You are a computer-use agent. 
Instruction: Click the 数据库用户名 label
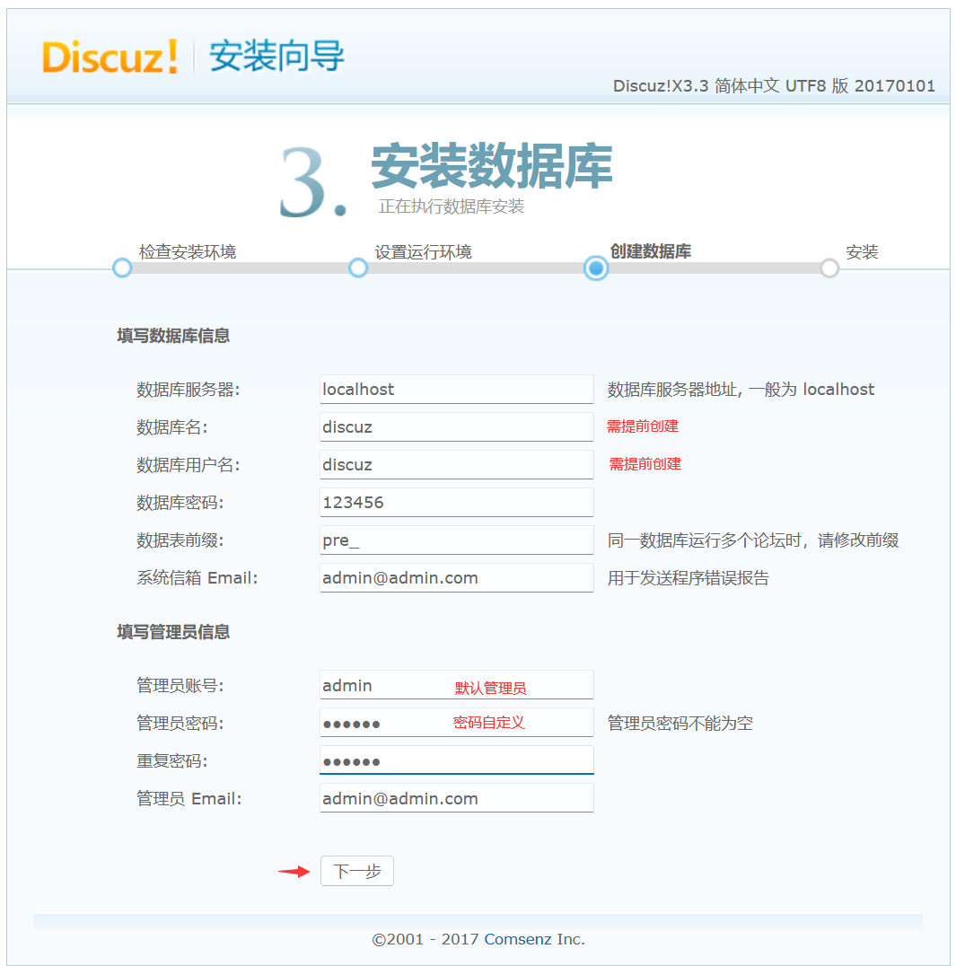188,464
